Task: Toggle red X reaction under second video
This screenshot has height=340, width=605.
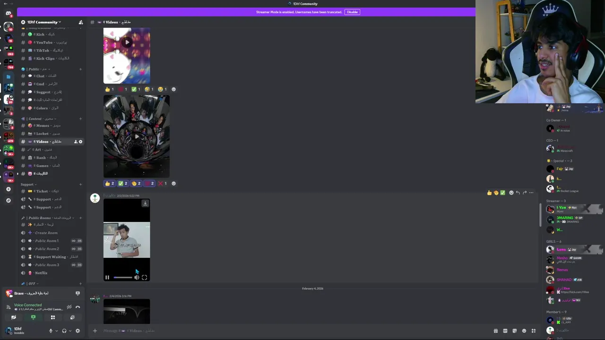Action: click(163, 184)
